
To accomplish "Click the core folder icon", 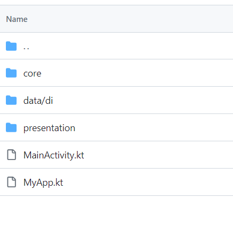I will click(x=11, y=73).
